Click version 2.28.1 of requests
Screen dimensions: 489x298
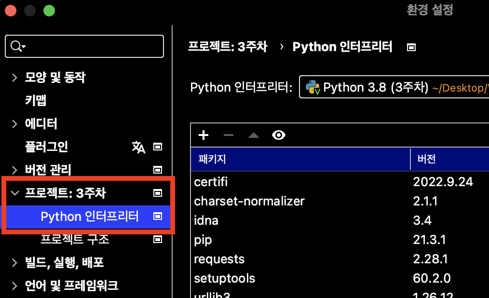pyautogui.click(x=430, y=259)
